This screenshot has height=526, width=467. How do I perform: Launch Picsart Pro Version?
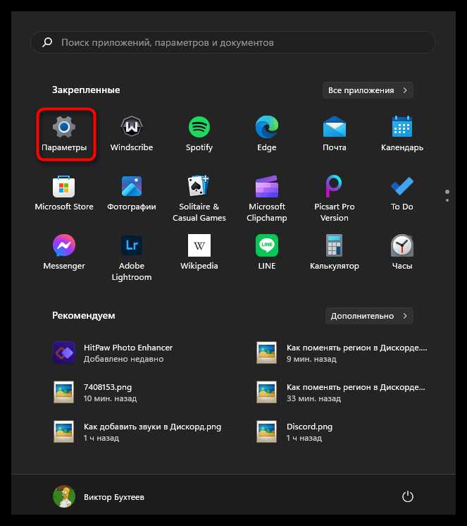click(335, 198)
